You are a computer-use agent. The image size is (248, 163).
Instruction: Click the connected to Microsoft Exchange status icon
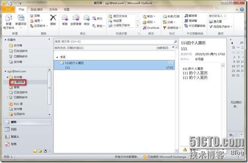pos(144,157)
